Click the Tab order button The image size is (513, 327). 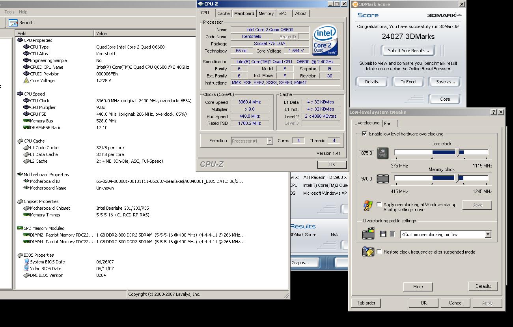click(366, 303)
